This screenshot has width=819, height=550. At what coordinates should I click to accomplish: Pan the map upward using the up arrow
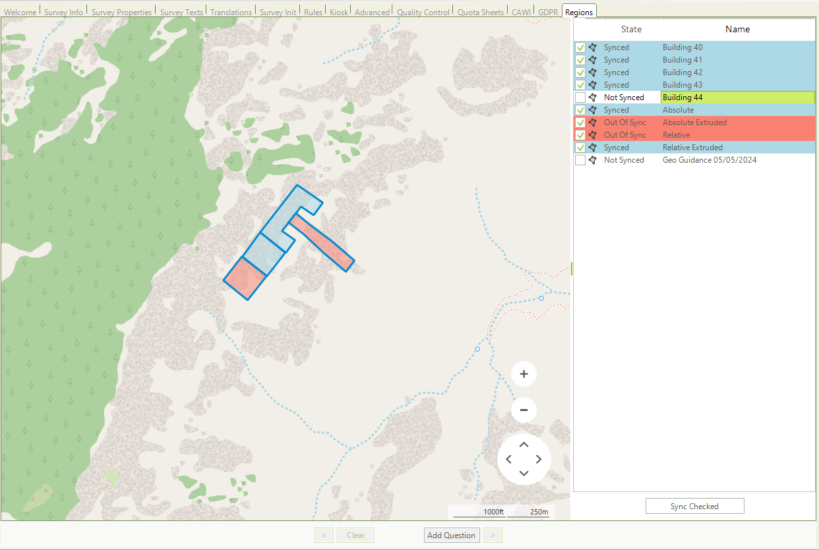pos(524,443)
